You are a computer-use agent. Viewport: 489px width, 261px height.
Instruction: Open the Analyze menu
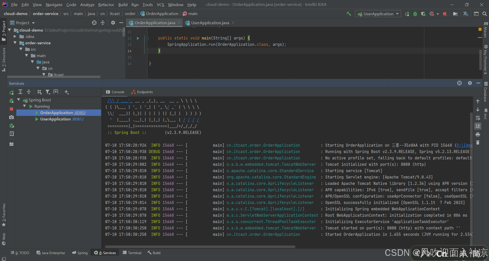coord(87,5)
